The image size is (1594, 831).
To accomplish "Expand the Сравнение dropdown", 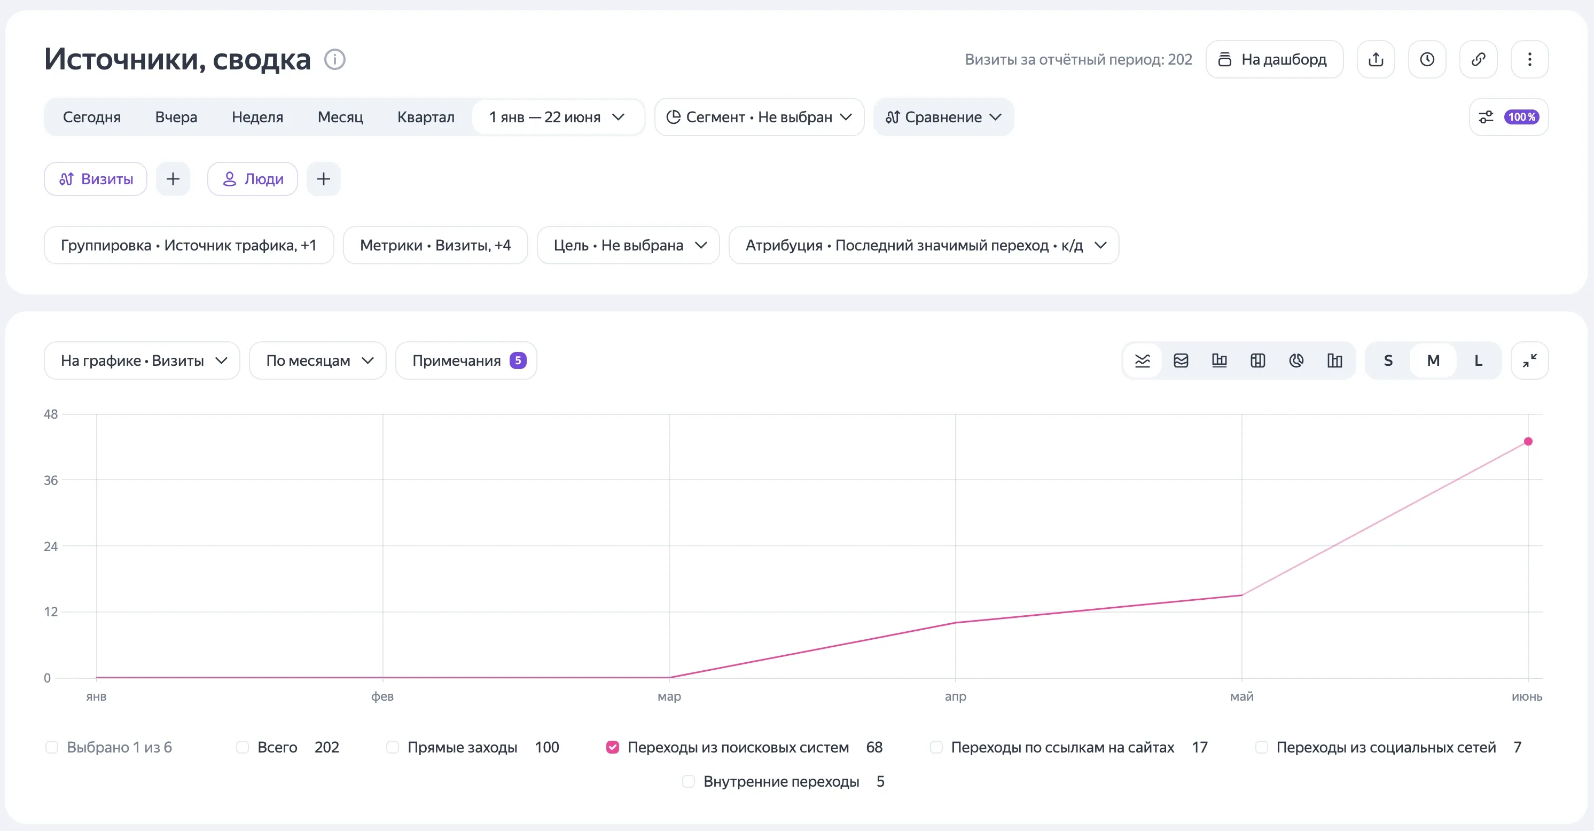I will [943, 117].
